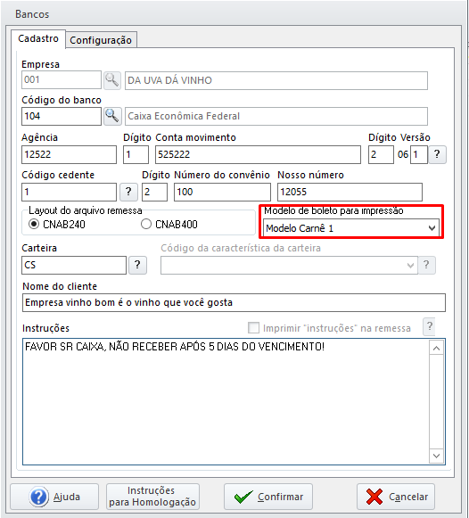Click the Instruções scrollbar down arrow
The image size is (469, 518).
(x=436, y=456)
